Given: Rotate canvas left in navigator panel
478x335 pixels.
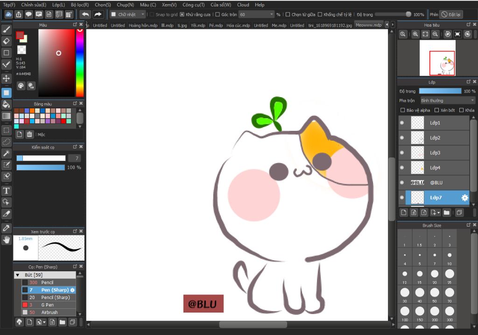Looking at the screenshot, I should pyautogui.click(x=448, y=34).
